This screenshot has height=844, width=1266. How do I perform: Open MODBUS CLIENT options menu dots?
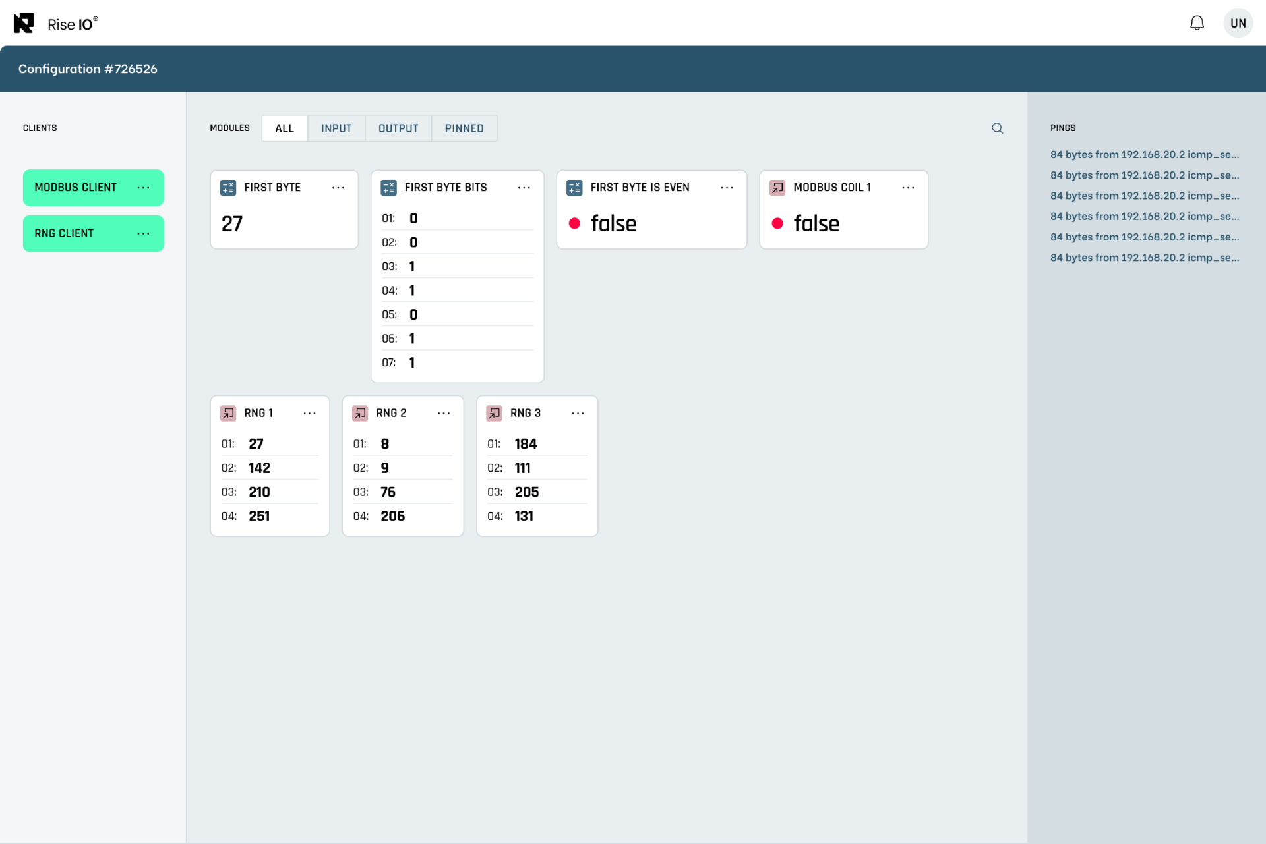pyautogui.click(x=143, y=188)
